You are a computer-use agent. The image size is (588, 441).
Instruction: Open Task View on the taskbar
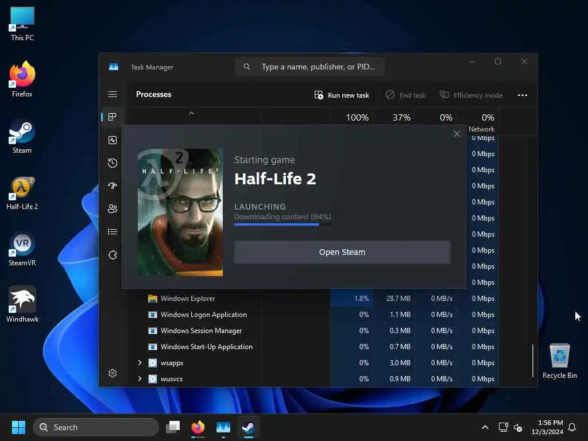(x=173, y=427)
